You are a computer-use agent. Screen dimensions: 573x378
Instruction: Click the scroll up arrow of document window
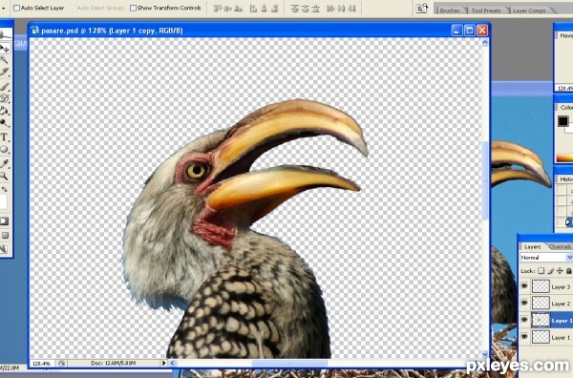485,42
